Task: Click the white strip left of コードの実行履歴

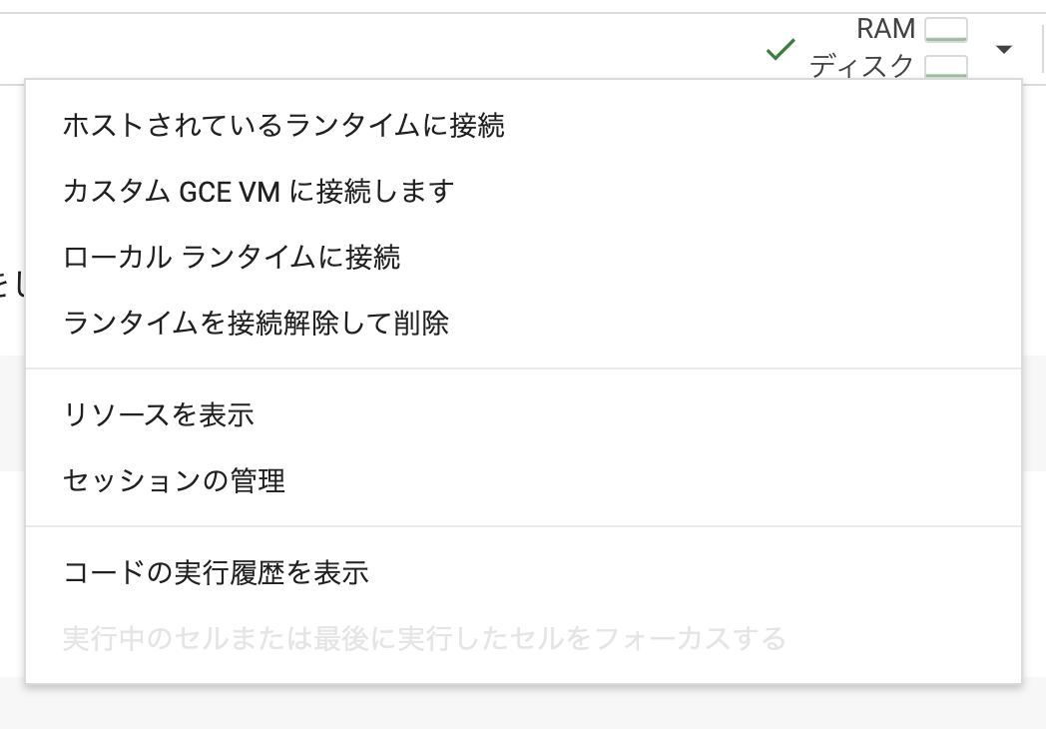Action: [12, 573]
